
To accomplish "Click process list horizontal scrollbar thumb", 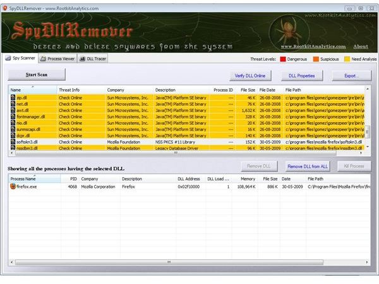I will click(169, 262).
